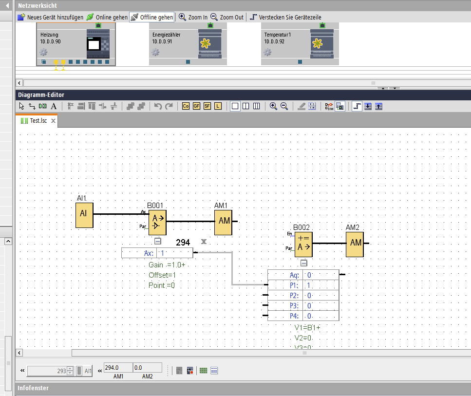Zoom in on the diagram editor
471x396 pixels.
click(x=273, y=106)
